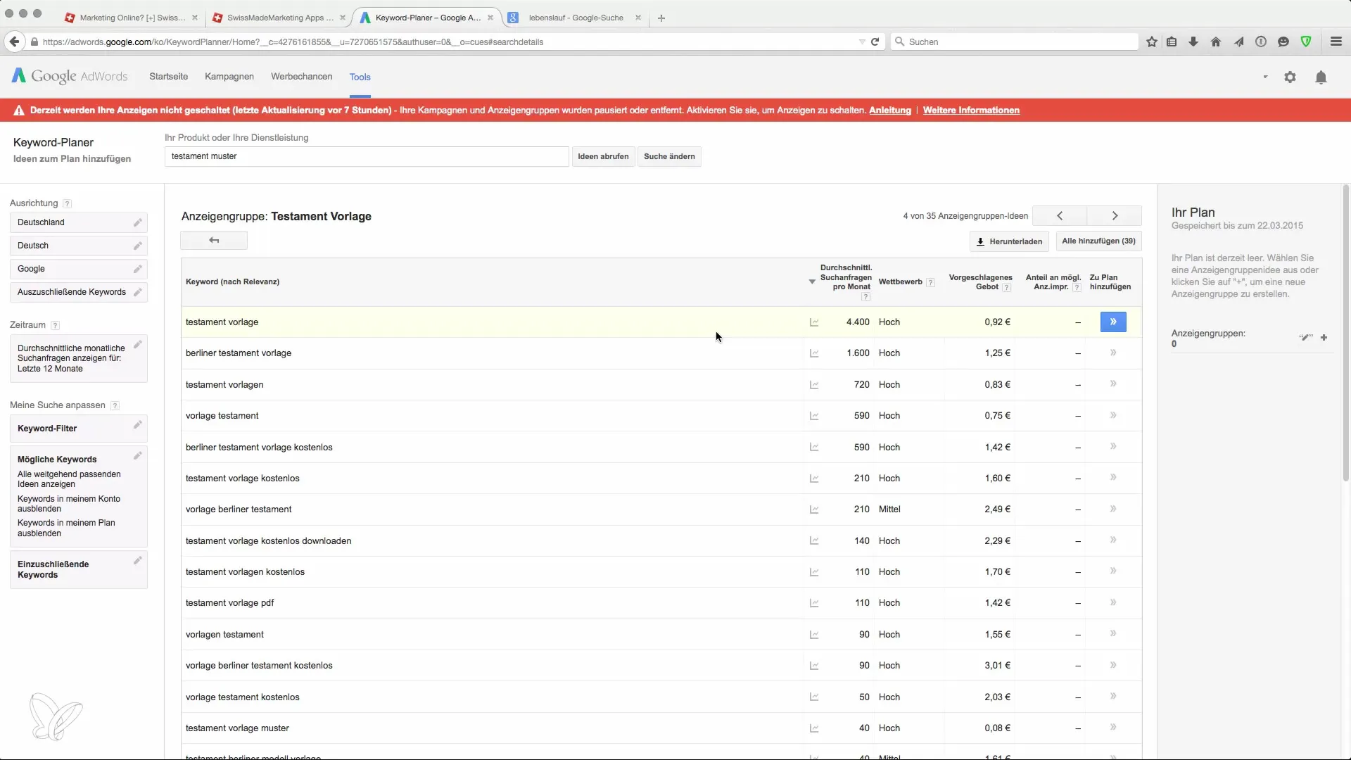Edit the Deutschland location targeting

coord(138,222)
